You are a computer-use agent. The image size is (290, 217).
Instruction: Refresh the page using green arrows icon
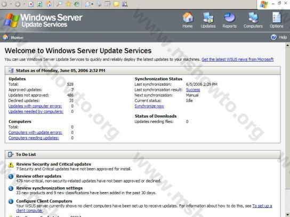39,4
